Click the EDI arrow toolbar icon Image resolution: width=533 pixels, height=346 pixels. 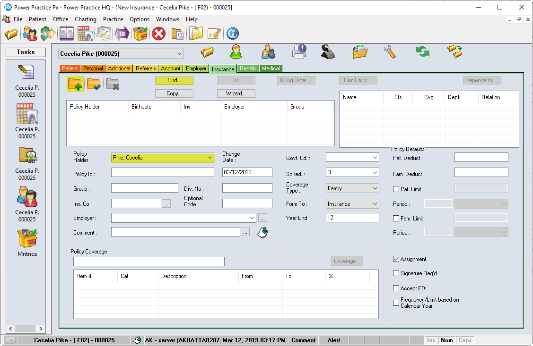click(122, 34)
